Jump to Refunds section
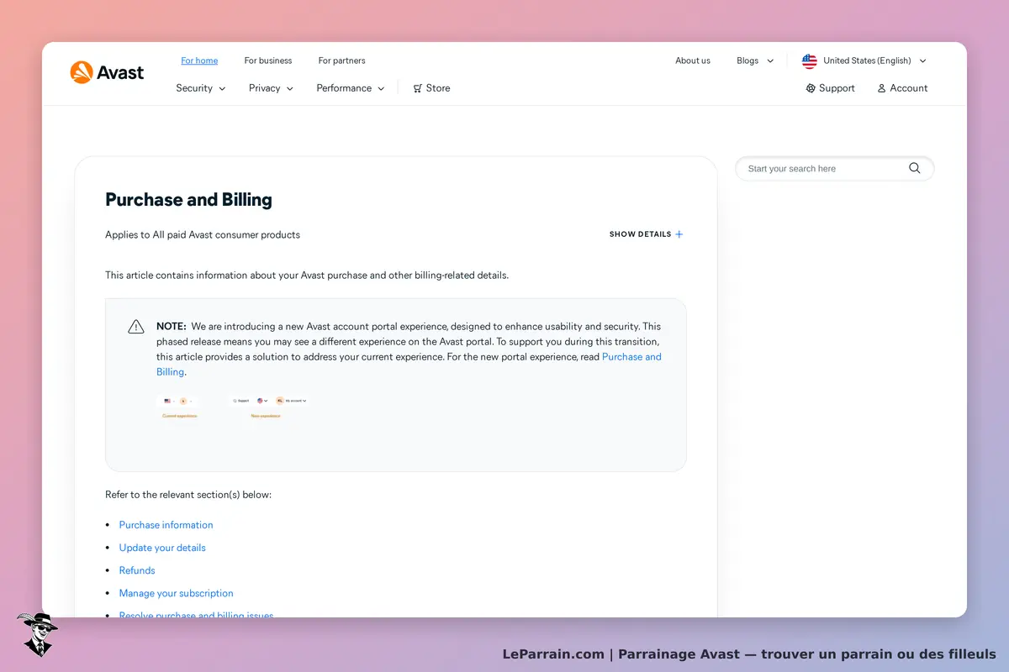The height and width of the screenshot is (672, 1009). pos(137,570)
